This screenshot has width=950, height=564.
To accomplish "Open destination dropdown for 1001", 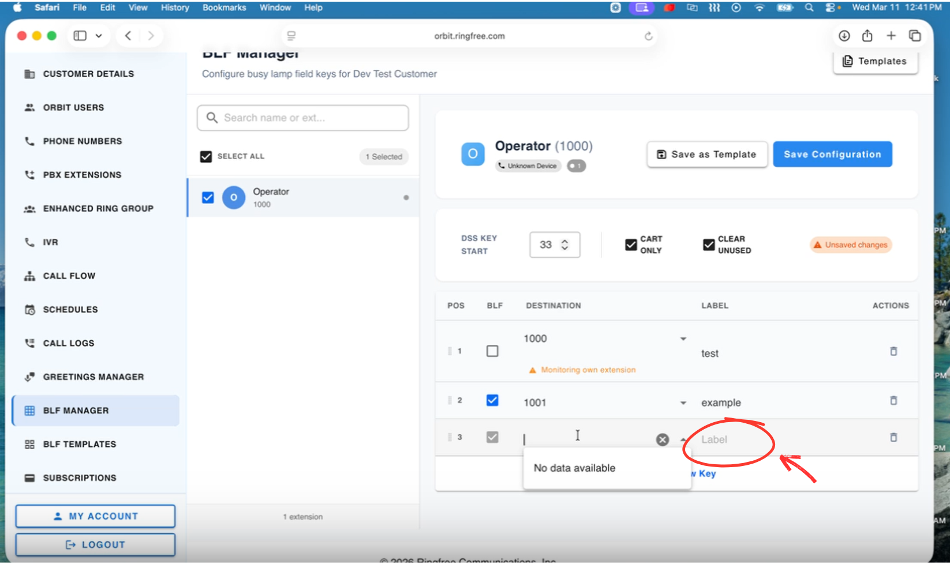I will [683, 403].
